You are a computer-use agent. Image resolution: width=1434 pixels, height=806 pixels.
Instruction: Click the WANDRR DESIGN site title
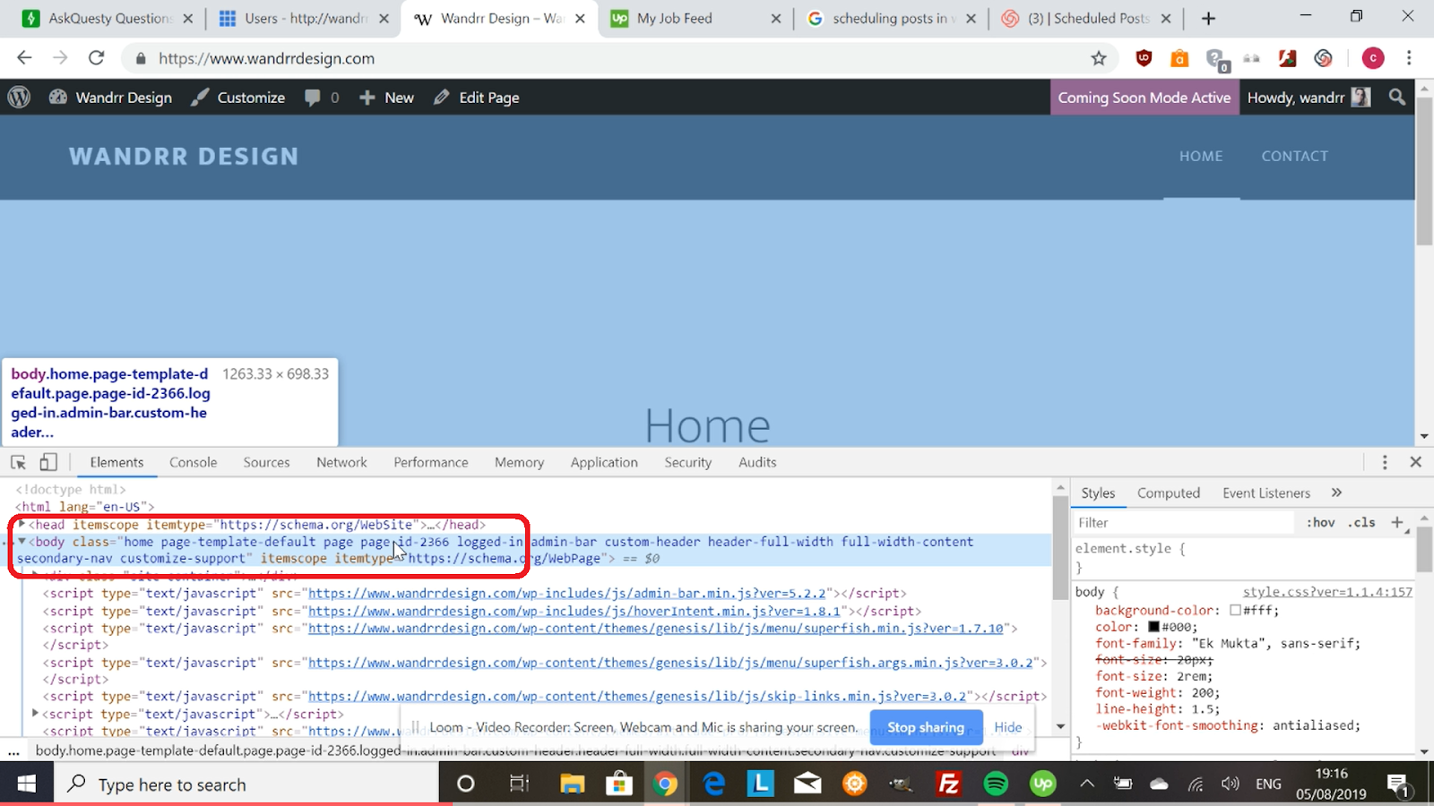click(x=184, y=156)
